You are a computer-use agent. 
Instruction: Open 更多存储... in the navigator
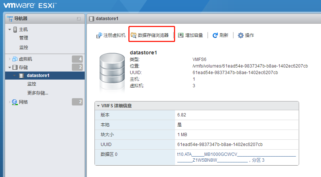(38, 93)
